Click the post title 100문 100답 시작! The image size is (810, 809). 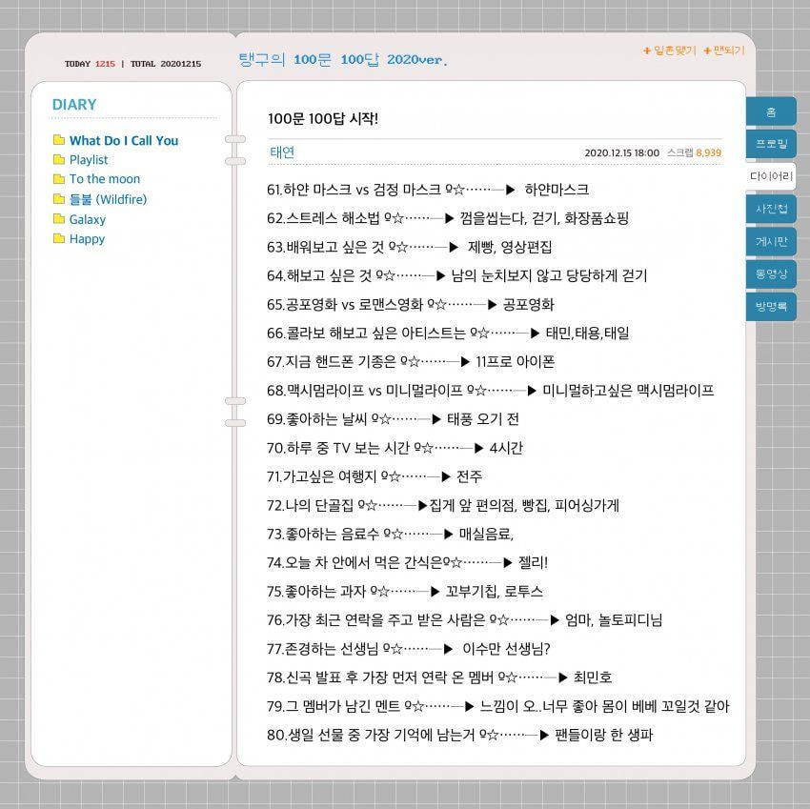(323, 119)
